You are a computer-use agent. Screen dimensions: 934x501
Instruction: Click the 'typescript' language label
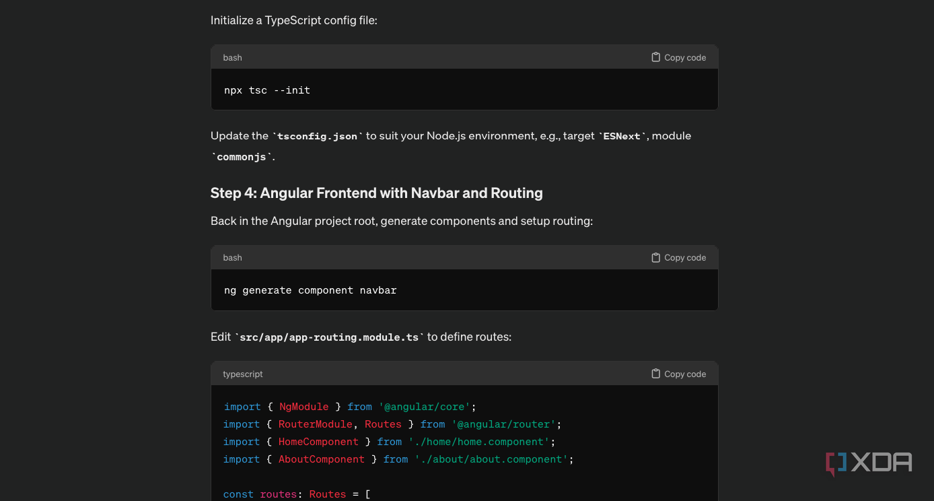tap(243, 374)
